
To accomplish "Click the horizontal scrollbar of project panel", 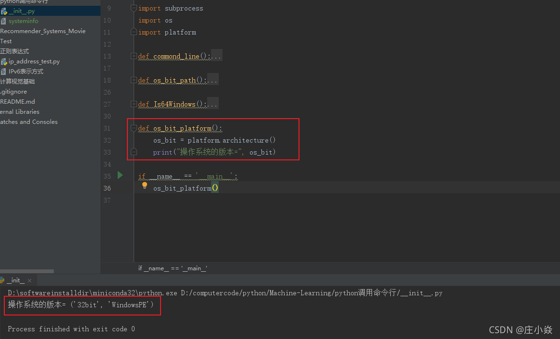I will click(x=27, y=271).
